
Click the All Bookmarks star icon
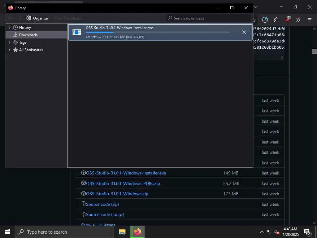click(15, 50)
